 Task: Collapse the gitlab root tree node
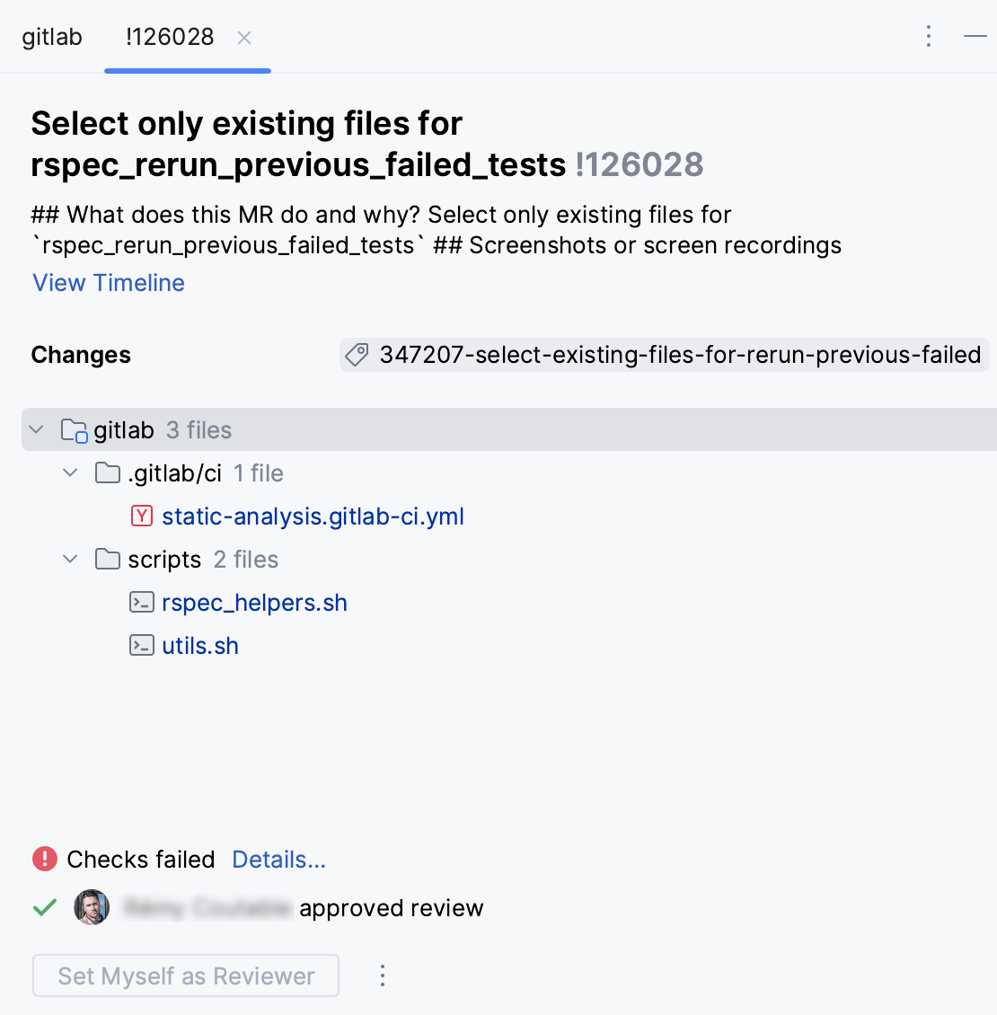click(x=35, y=429)
